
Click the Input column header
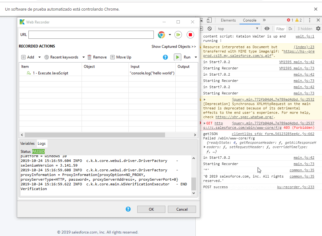point(152,67)
